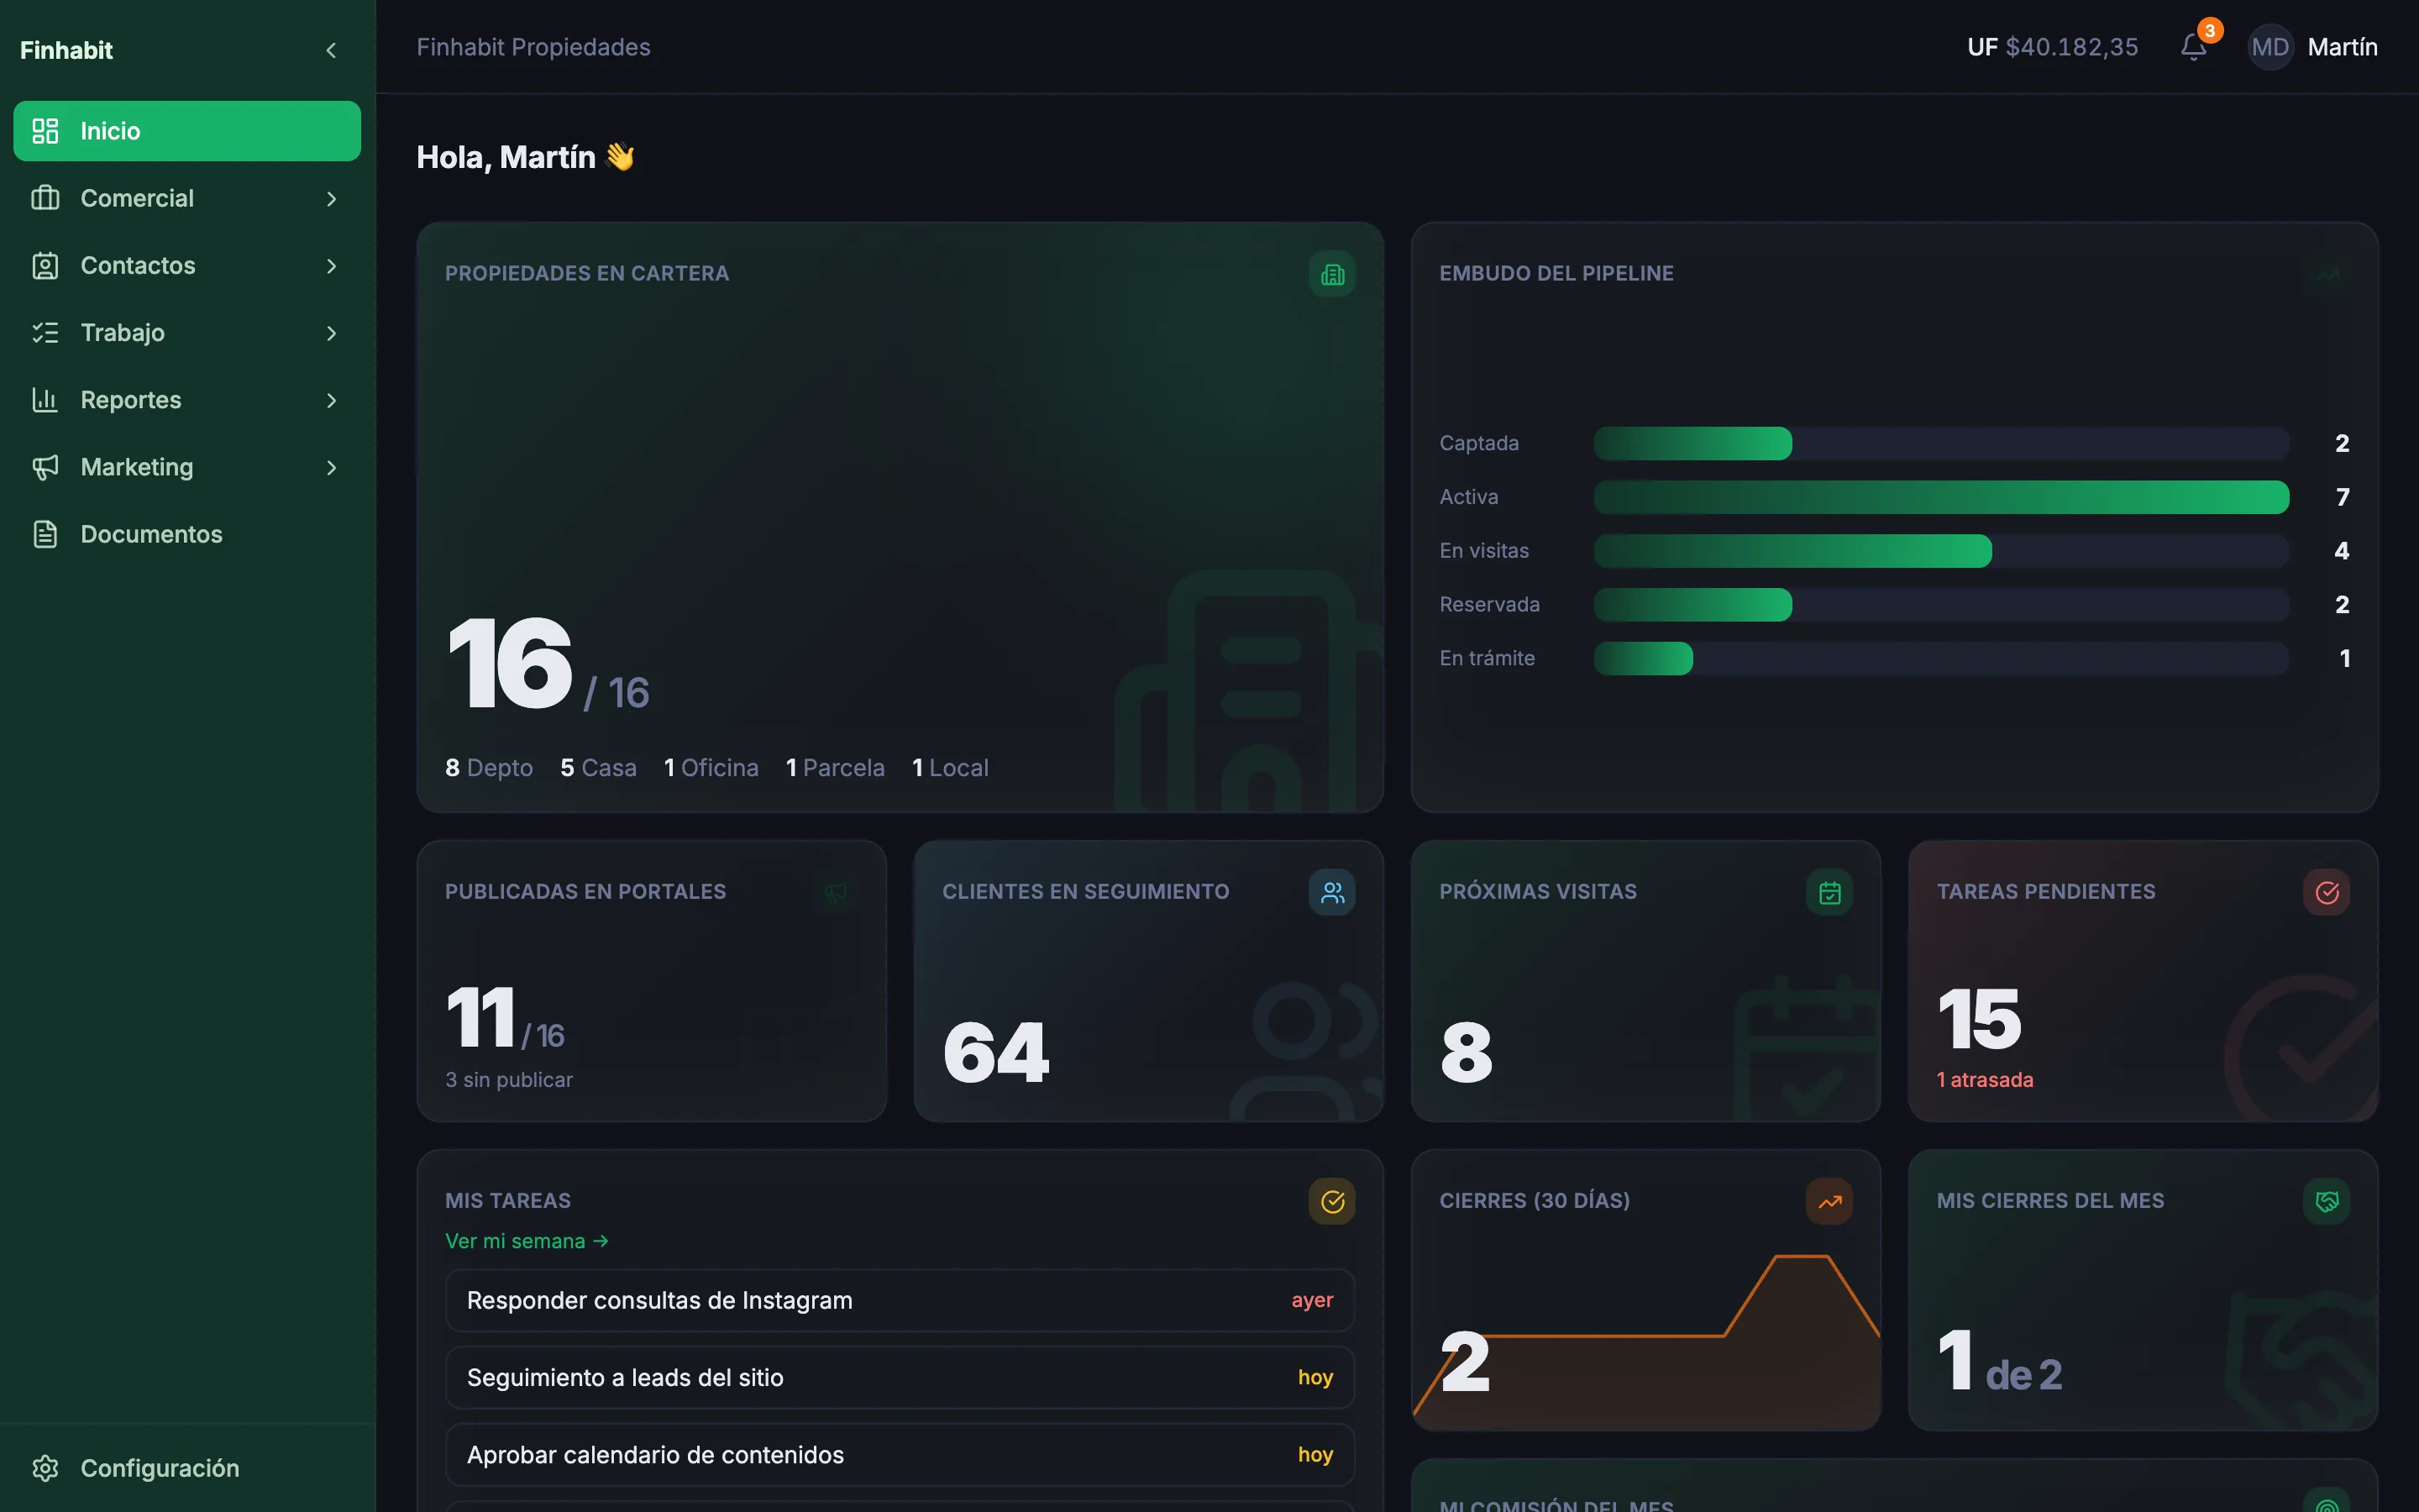Follow the Ver mi semana link

[x=527, y=1241]
